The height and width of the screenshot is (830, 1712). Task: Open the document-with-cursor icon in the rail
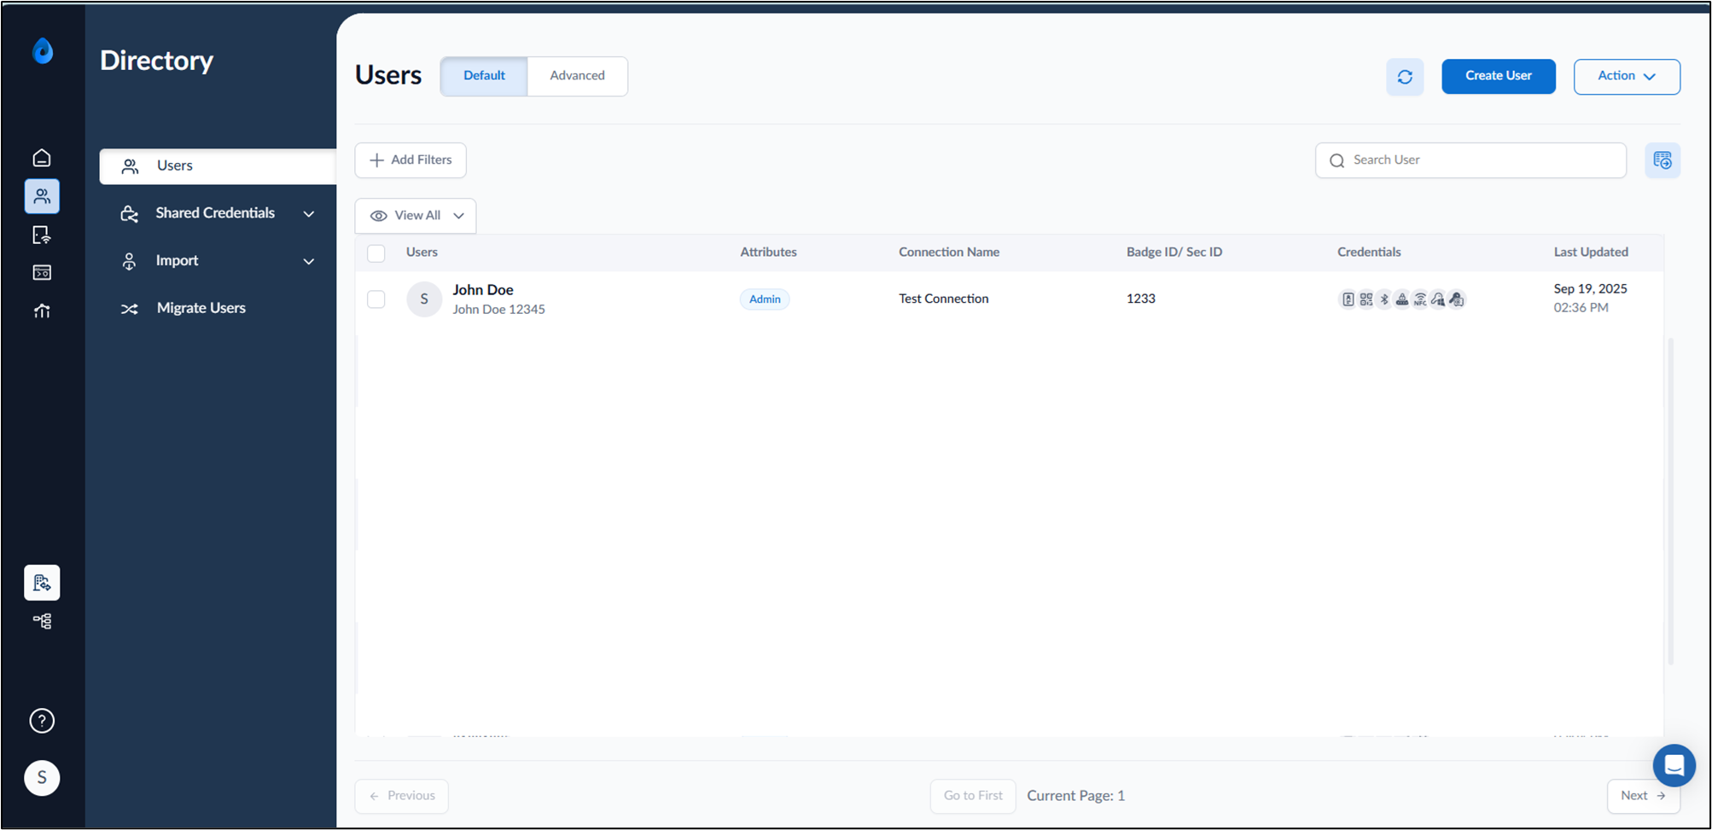tap(42, 235)
